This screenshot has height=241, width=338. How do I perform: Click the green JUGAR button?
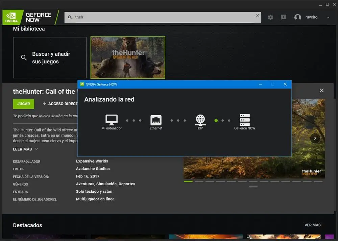24,104
